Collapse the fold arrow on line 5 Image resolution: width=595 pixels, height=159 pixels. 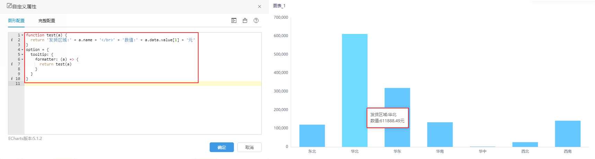[x=23, y=54]
